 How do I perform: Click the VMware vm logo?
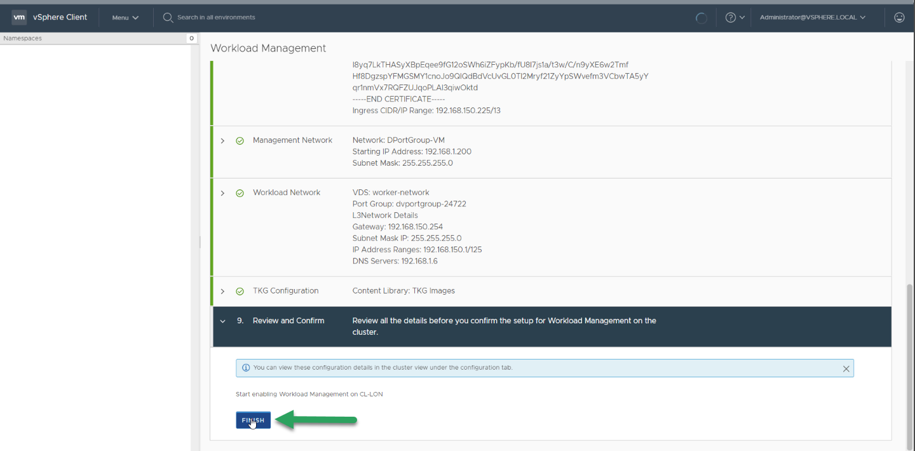[19, 17]
